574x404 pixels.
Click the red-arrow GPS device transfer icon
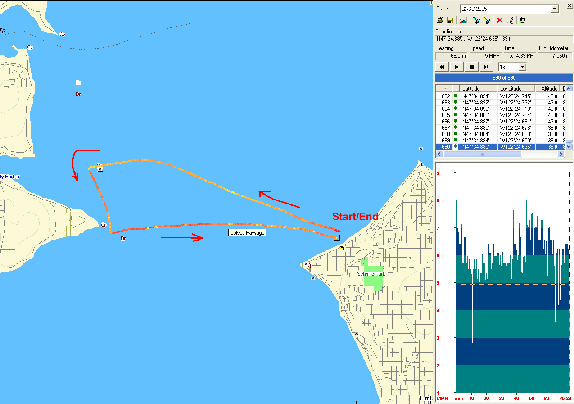[487, 20]
